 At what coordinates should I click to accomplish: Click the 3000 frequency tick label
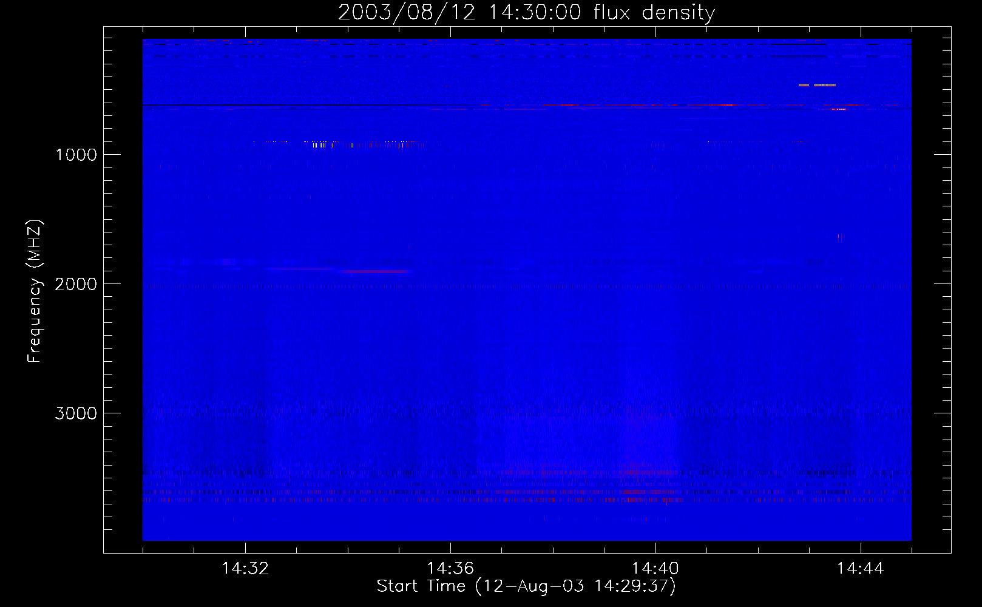76,413
